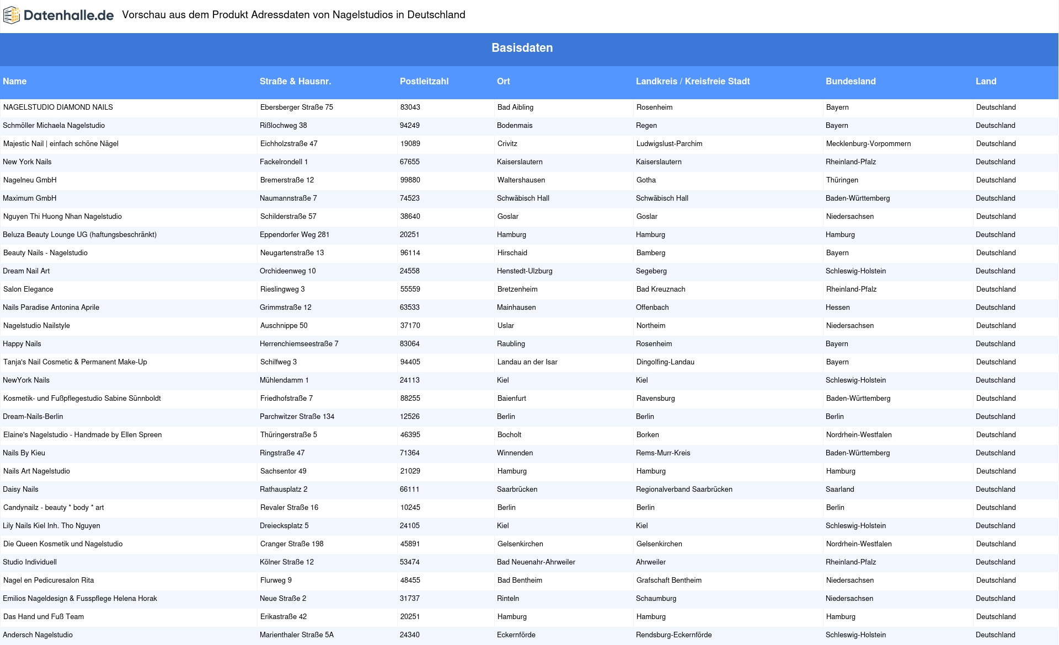Select the address Ebersberger Straße 75
1059x645 pixels.
coord(297,108)
